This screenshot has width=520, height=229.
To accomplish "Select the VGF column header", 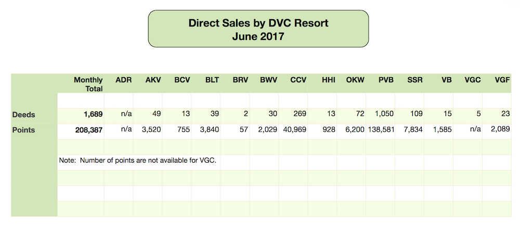I will pyautogui.click(x=501, y=80).
